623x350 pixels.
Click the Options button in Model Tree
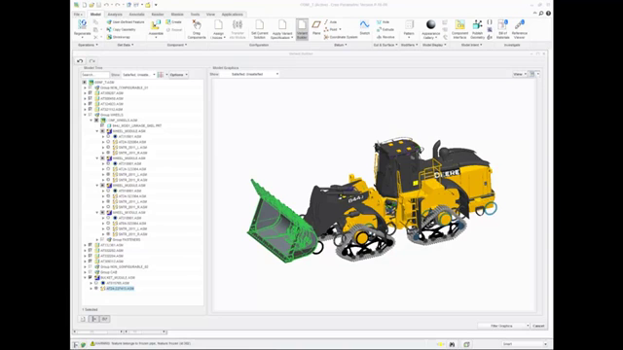179,75
